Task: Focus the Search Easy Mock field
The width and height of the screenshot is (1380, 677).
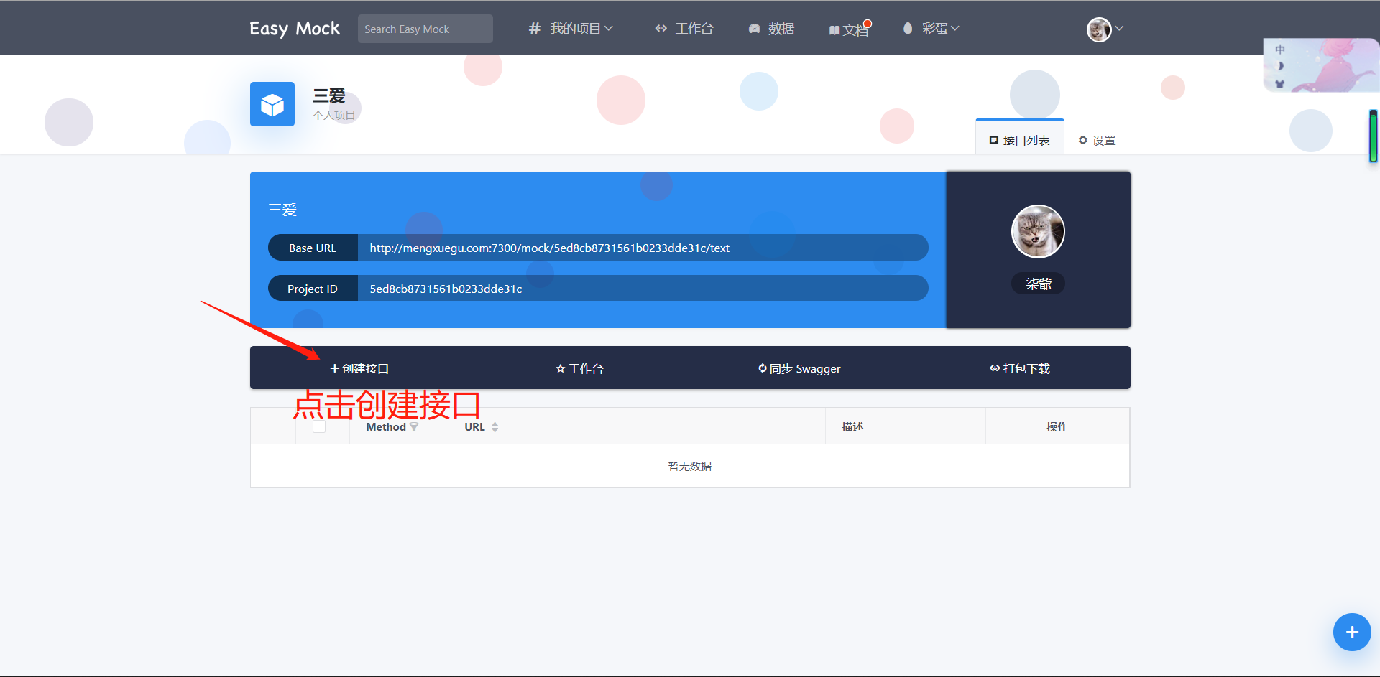Action: point(425,29)
